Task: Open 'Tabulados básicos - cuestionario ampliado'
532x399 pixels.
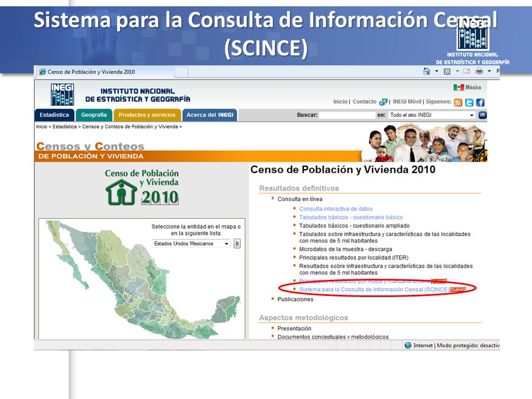Action: (354, 226)
